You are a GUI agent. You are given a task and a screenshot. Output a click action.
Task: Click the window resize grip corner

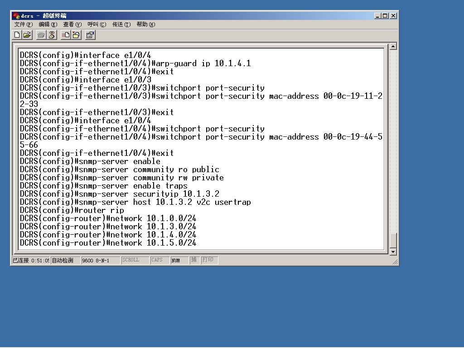tap(395, 261)
